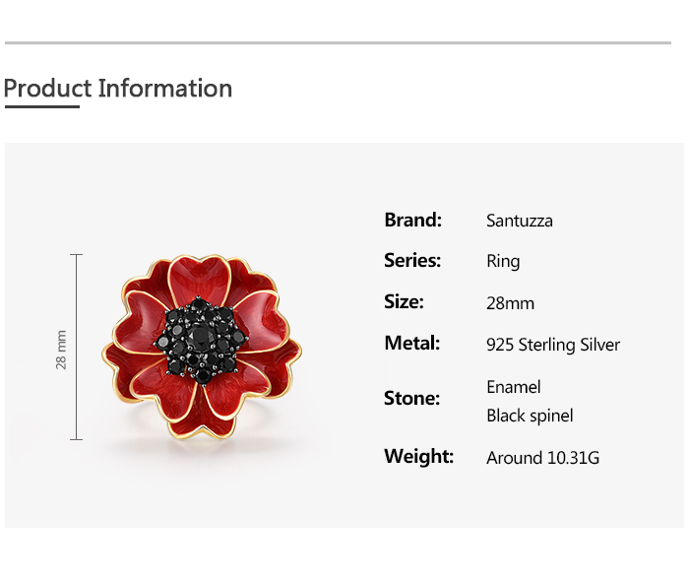Click the Ring series value

pyautogui.click(x=503, y=262)
